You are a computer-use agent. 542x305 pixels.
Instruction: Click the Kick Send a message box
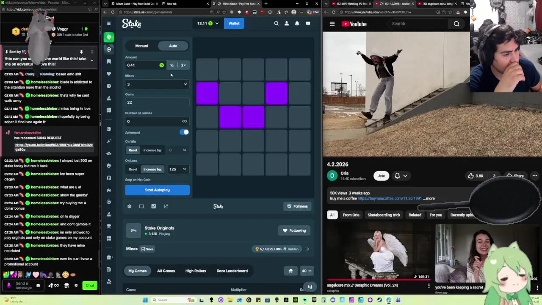[24, 286]
